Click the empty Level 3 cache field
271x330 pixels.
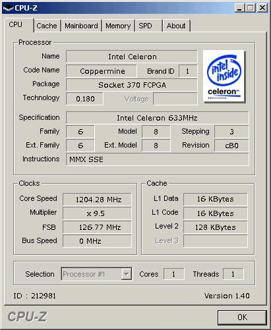(x=216, y=241)
